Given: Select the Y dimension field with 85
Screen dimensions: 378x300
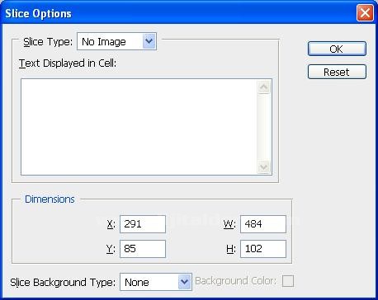Looking at the screenshot, I should [143, 249].
